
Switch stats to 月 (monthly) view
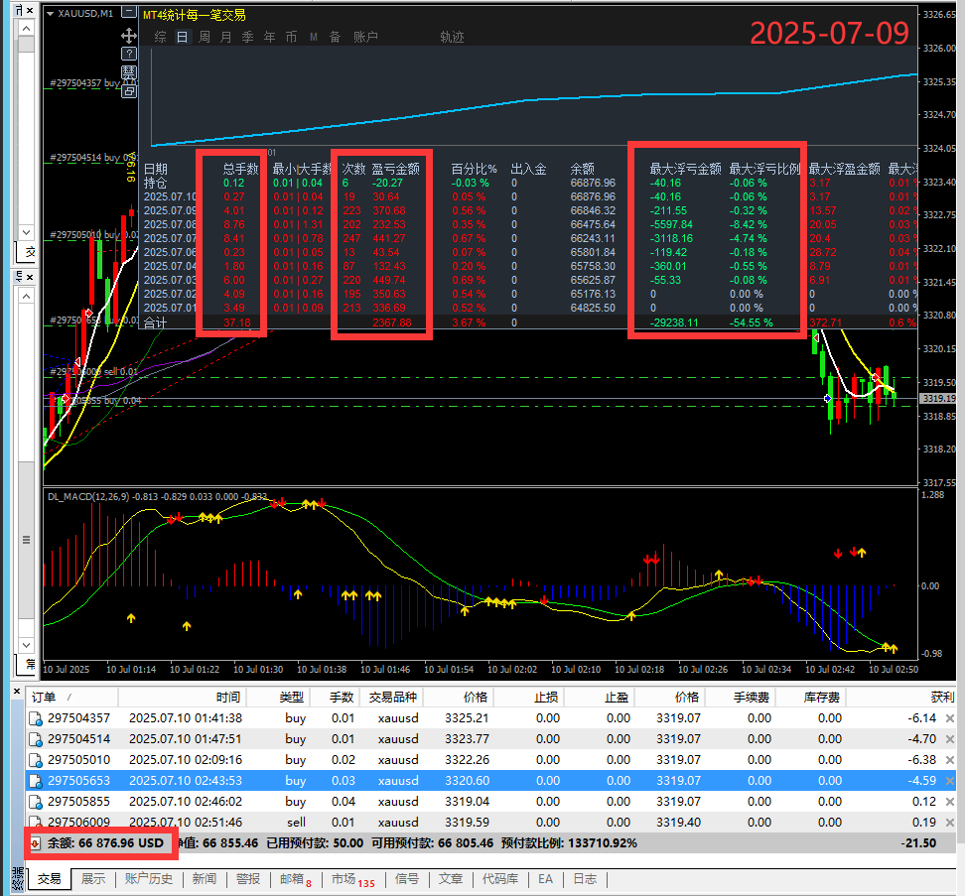click(226, 37)
